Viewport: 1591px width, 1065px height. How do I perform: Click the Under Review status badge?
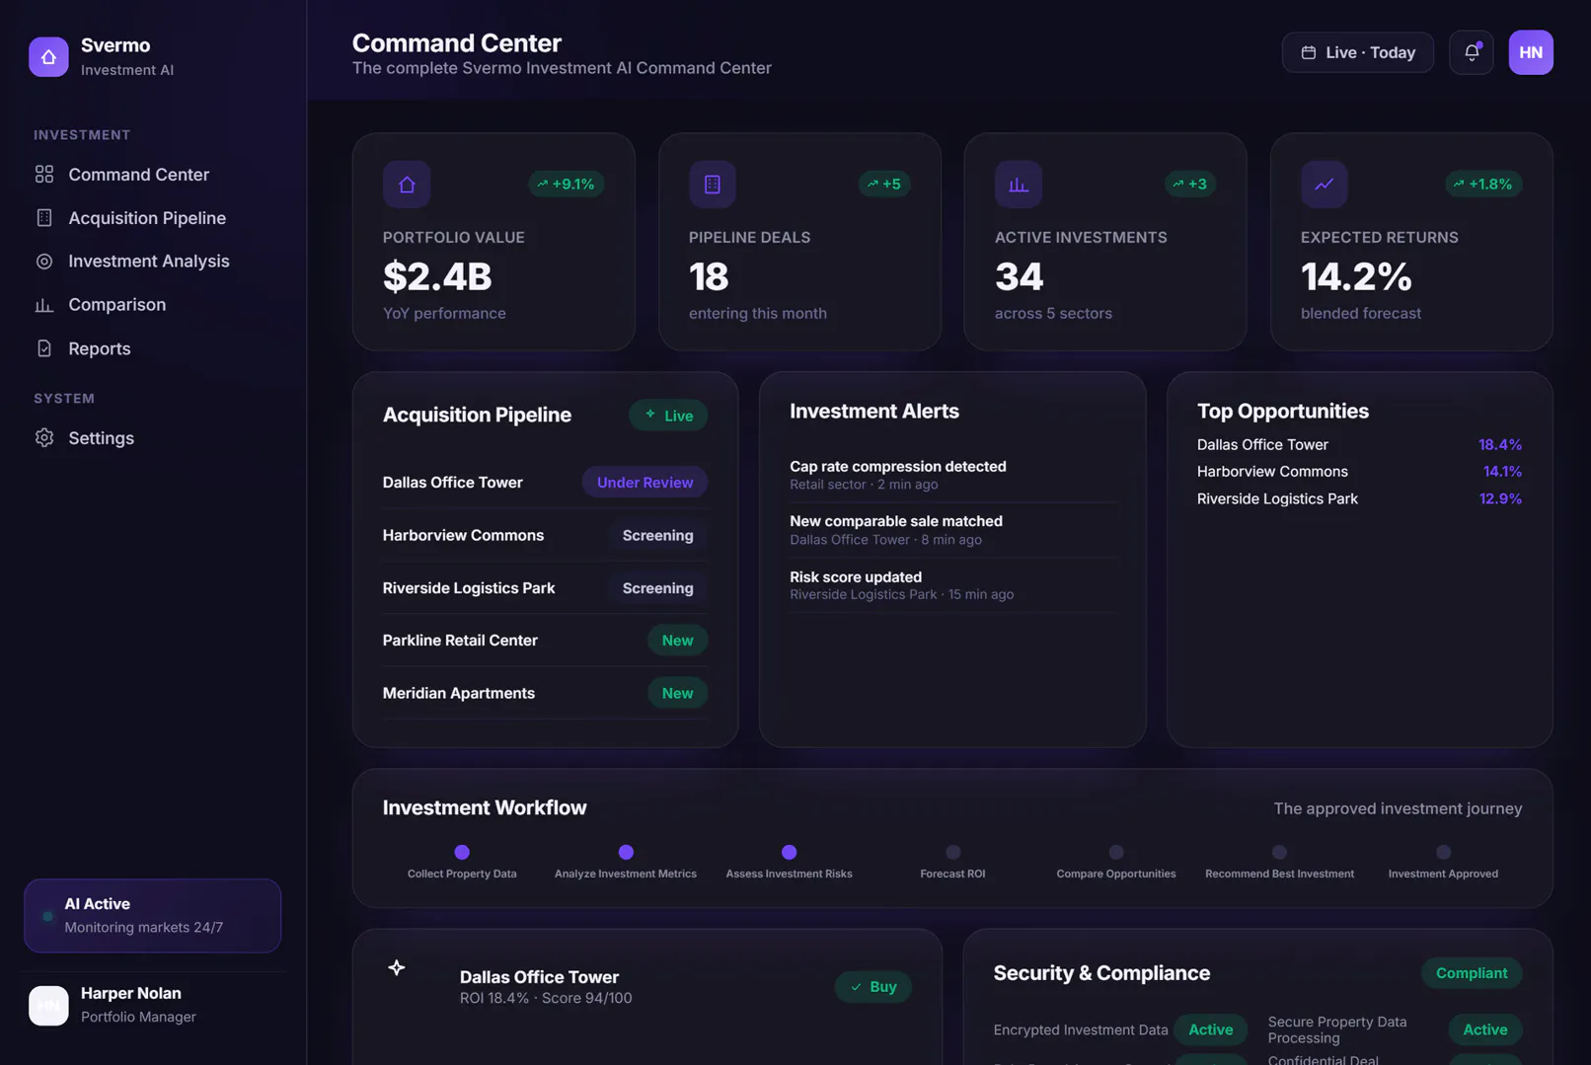pos(644,482)
